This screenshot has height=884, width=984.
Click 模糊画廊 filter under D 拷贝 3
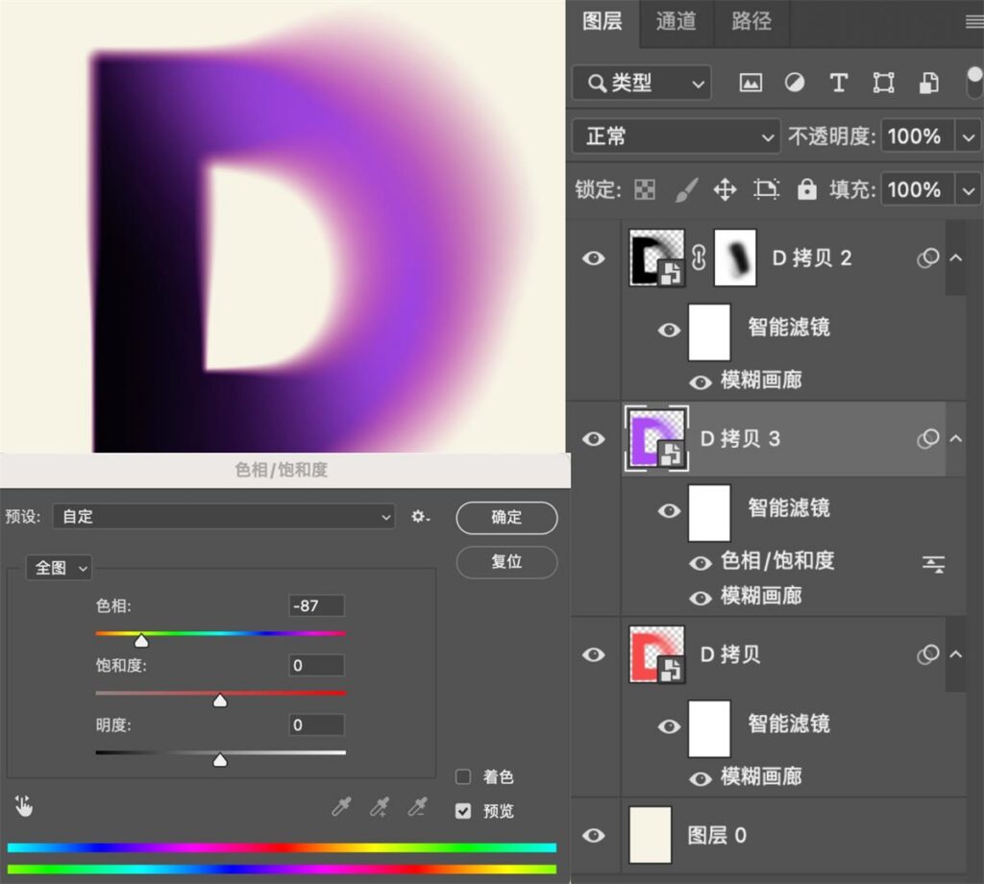[761, 596]
